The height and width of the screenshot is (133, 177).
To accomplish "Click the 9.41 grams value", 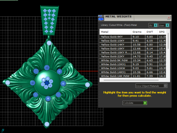I will 136,41.
